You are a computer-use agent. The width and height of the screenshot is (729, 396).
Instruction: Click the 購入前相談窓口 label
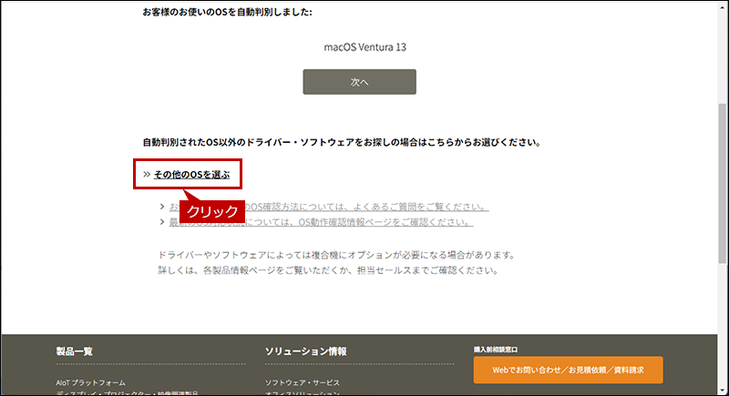tap(496, 350)
